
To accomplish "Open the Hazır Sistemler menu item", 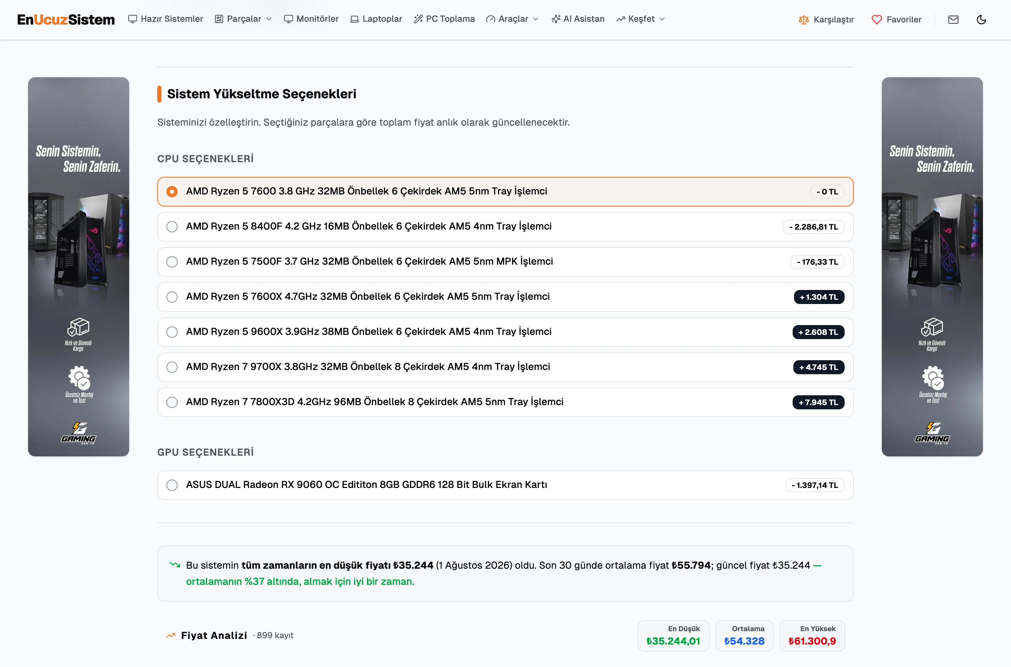I will point(165,19).
